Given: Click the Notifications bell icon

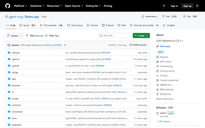Looking at the screenshot, I should (143, 16).
